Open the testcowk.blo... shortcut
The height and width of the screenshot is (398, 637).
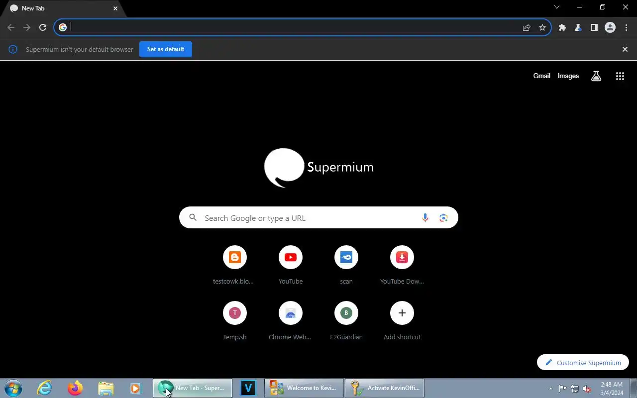235,264
